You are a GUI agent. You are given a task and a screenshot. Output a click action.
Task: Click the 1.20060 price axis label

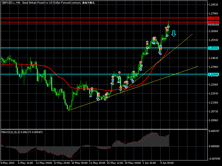coord(213,120)
